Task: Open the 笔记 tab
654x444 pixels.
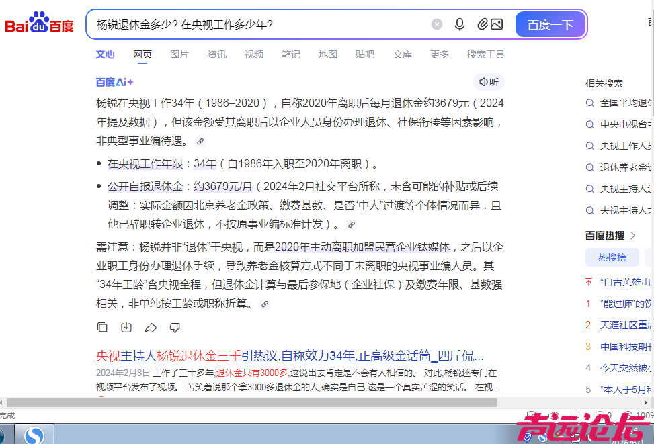Action: point(291,54)
